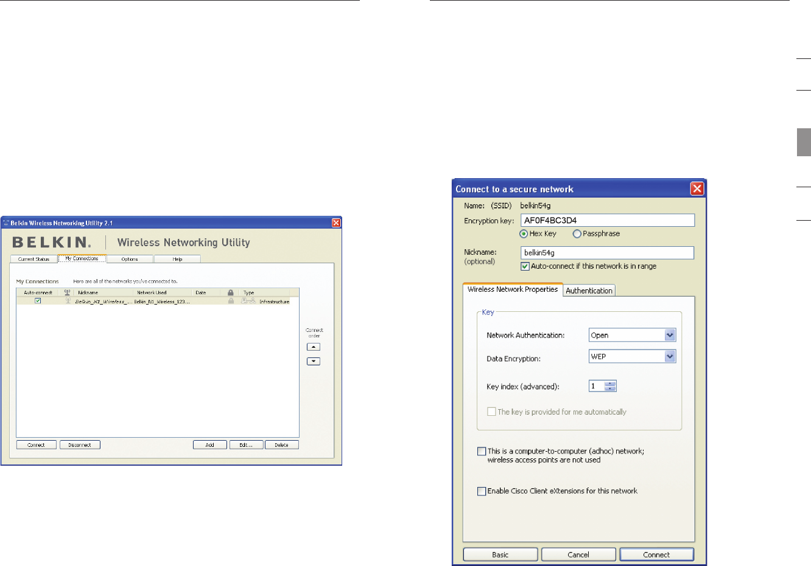Switch to the Authentication tab

click(589, 291)
